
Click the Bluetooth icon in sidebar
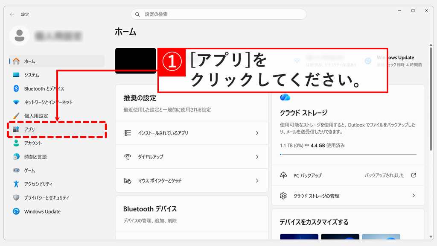[x=16, y=88]
